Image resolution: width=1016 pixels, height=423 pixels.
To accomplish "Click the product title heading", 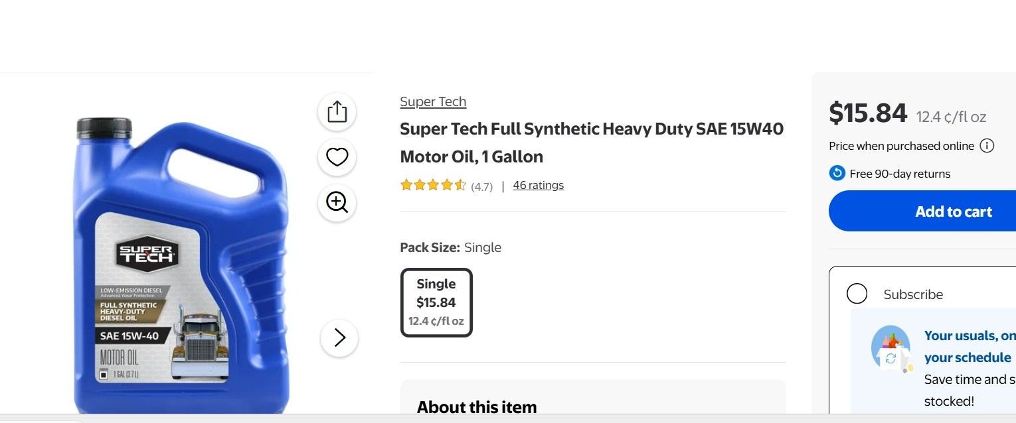I will tap(592, 143).
